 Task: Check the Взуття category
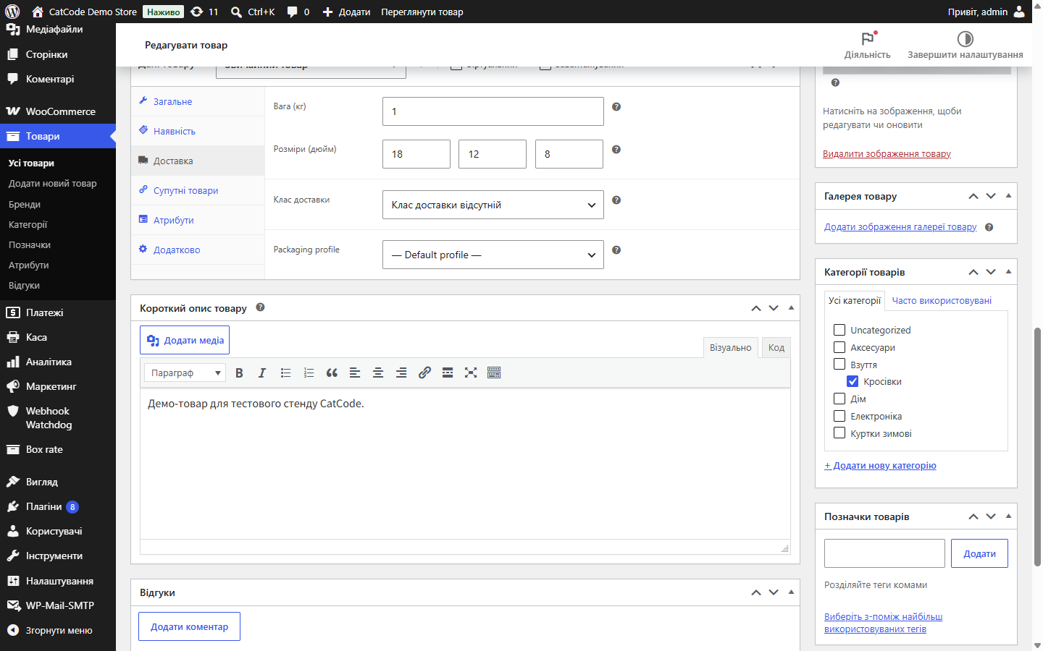(x=839, y=364)
